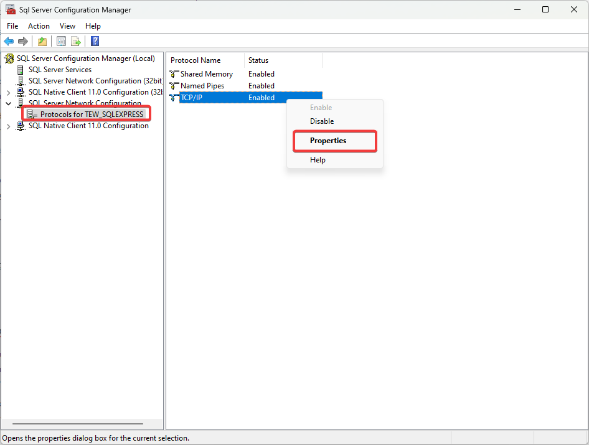Click the Protocols for TEW_SQLEXPRESS icon
Screen dimensions: 589x445
pyautogui.click(x=32, y=115)
